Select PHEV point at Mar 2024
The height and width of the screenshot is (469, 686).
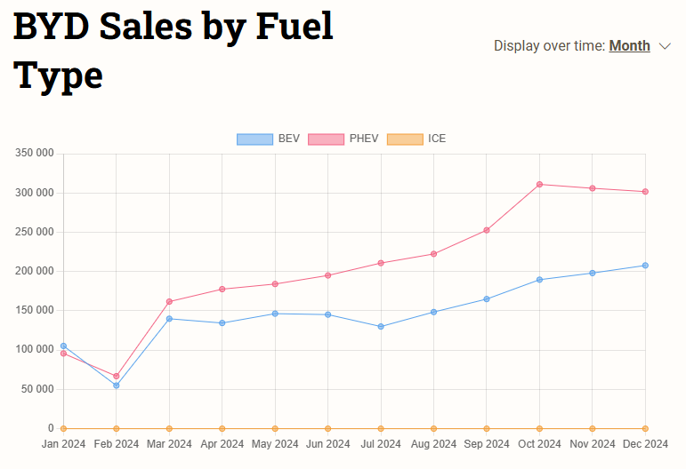pyautogui.click(x=169, y=302)
